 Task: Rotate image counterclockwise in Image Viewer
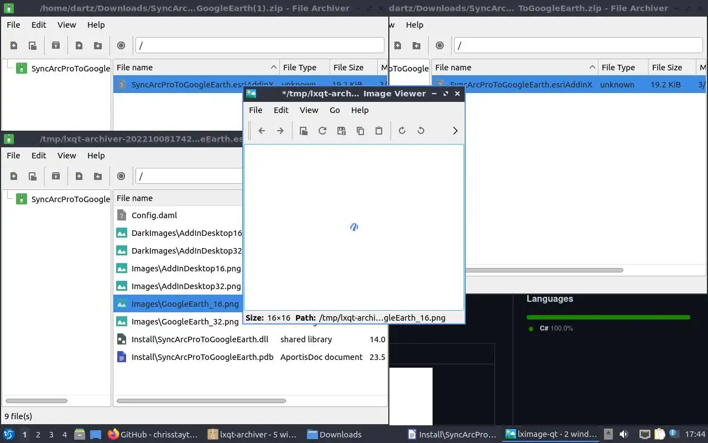click(421, 131)
